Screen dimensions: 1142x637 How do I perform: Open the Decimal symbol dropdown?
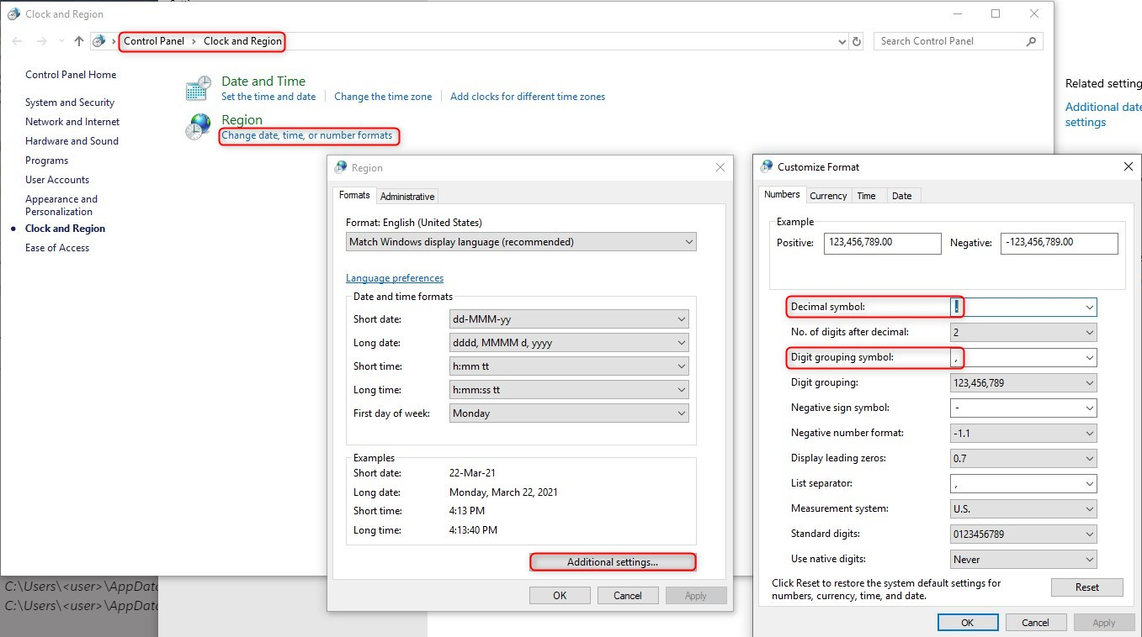pos(1089,307)
